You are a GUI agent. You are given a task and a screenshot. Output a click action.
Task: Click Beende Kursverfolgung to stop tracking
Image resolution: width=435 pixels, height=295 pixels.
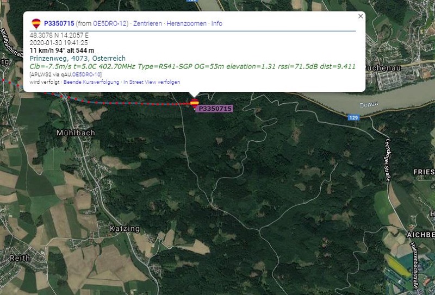coord(91,82)
